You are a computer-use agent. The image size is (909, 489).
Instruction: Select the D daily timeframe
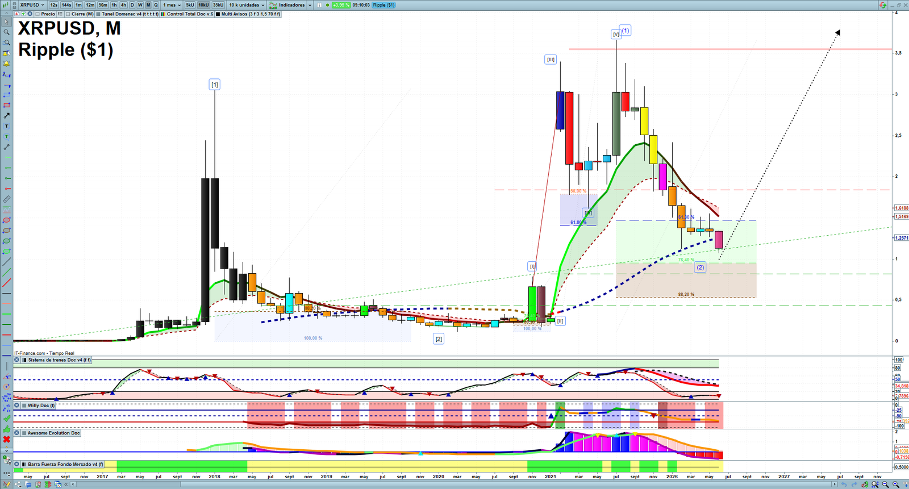tap(132, 5)
